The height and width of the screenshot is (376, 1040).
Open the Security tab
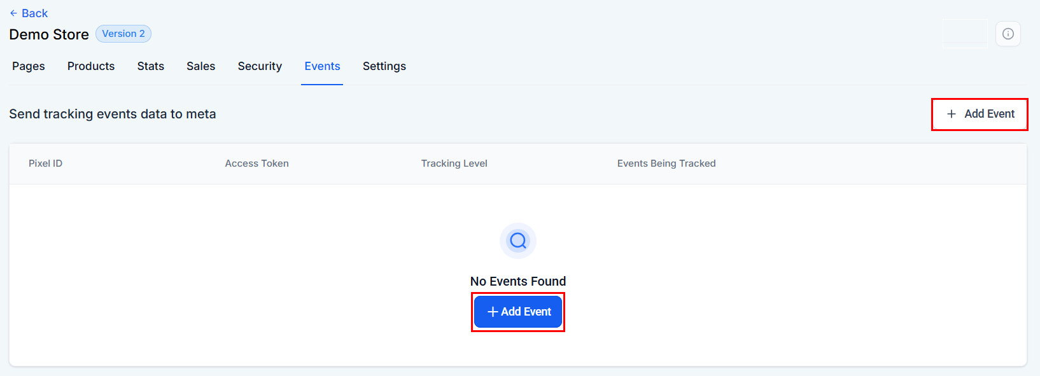[260, 66]
